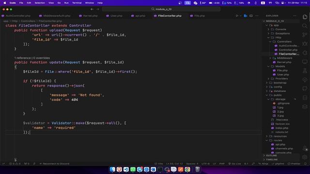Image resolution: width=310 pixels, height=174 pixels.
Task: Open the Terminal menu in menu bar
Action: pos(77,3)
